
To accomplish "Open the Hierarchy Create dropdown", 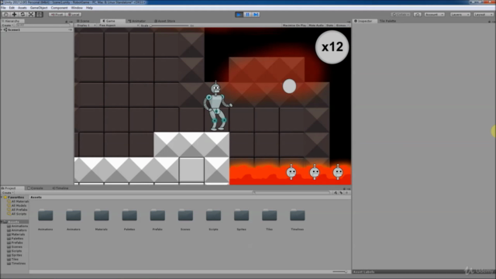I will [8, 26].
